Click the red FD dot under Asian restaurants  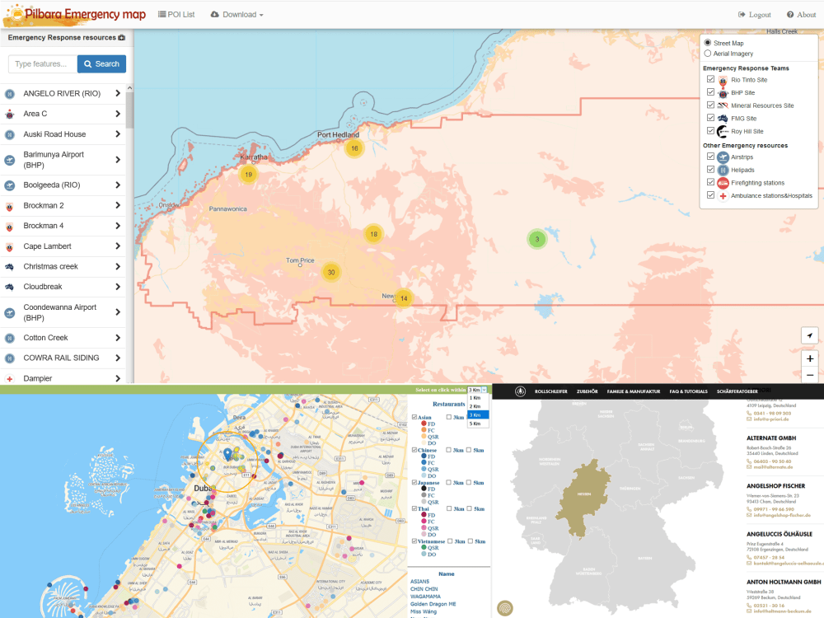[x=424, y=423]
